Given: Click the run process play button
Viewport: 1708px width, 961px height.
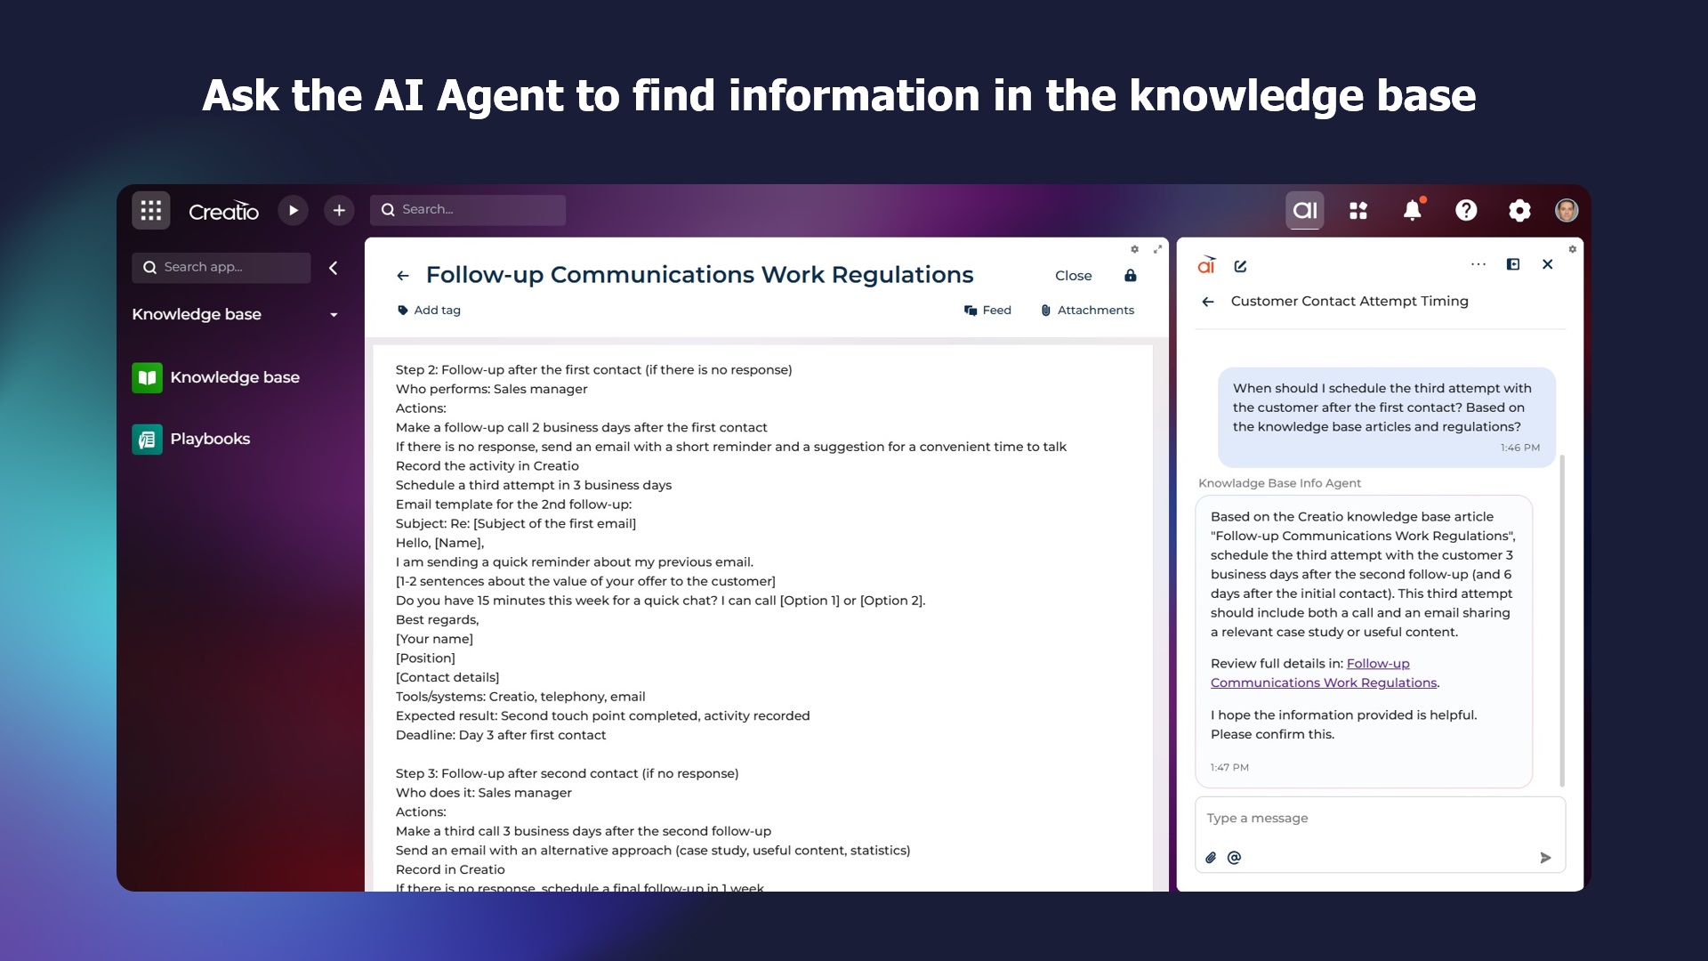Looking at the screenshot, I should coord(293,211).
